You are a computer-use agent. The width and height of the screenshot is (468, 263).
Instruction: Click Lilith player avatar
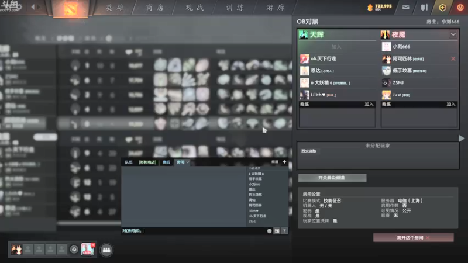304,95
